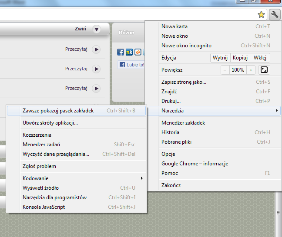
Task: Click the second Przeczytaj link text
Action: coord(76,69)
